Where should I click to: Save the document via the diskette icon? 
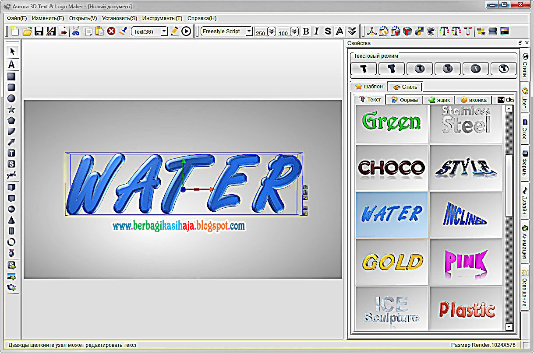pos(40,31)
